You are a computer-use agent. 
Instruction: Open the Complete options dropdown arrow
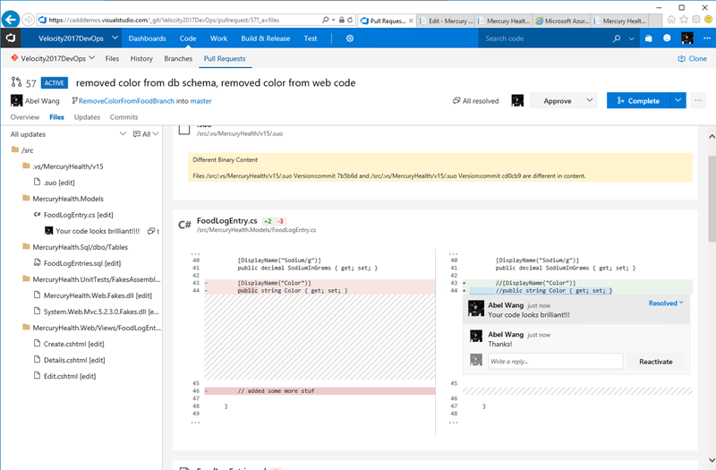pyautogui.click(x=678, y=100)
